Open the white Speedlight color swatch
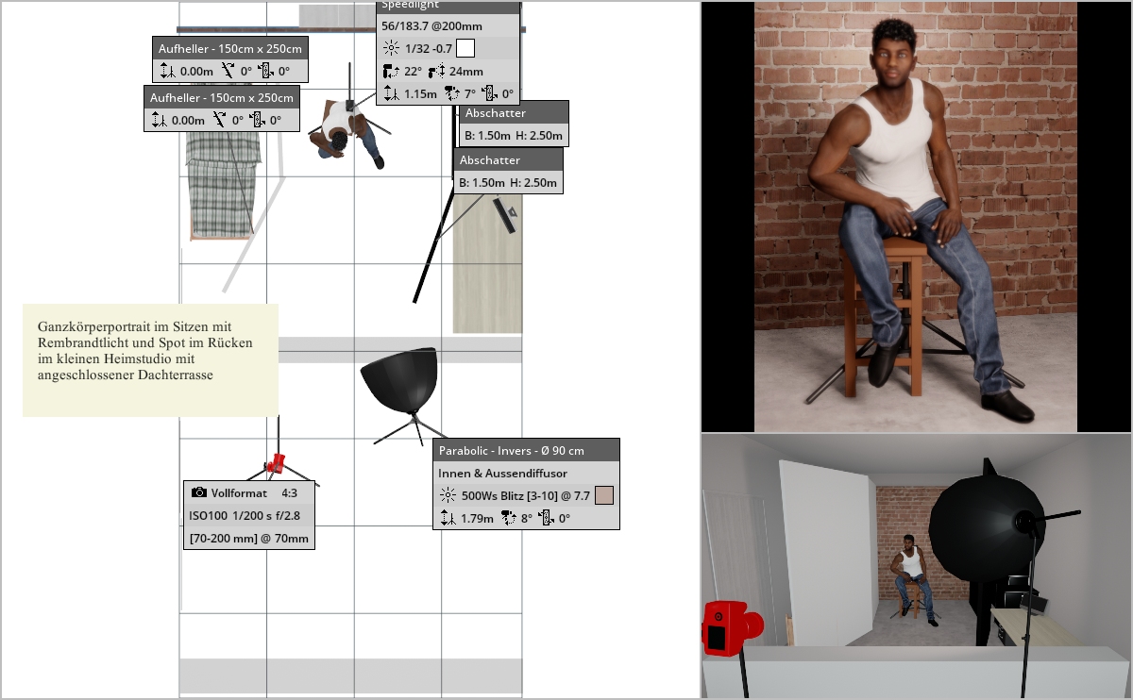Image resolution: width=1133 pixels, height=700 pixels. [x=465, y=49]
